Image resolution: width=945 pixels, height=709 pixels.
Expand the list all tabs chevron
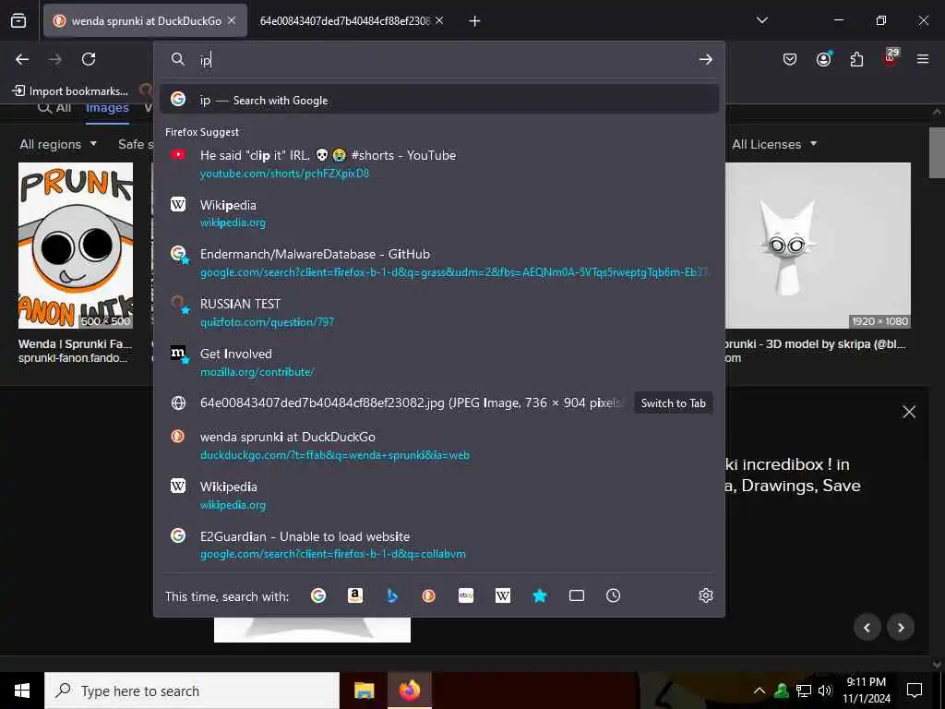pyautogui.click(x=761, y=20)
